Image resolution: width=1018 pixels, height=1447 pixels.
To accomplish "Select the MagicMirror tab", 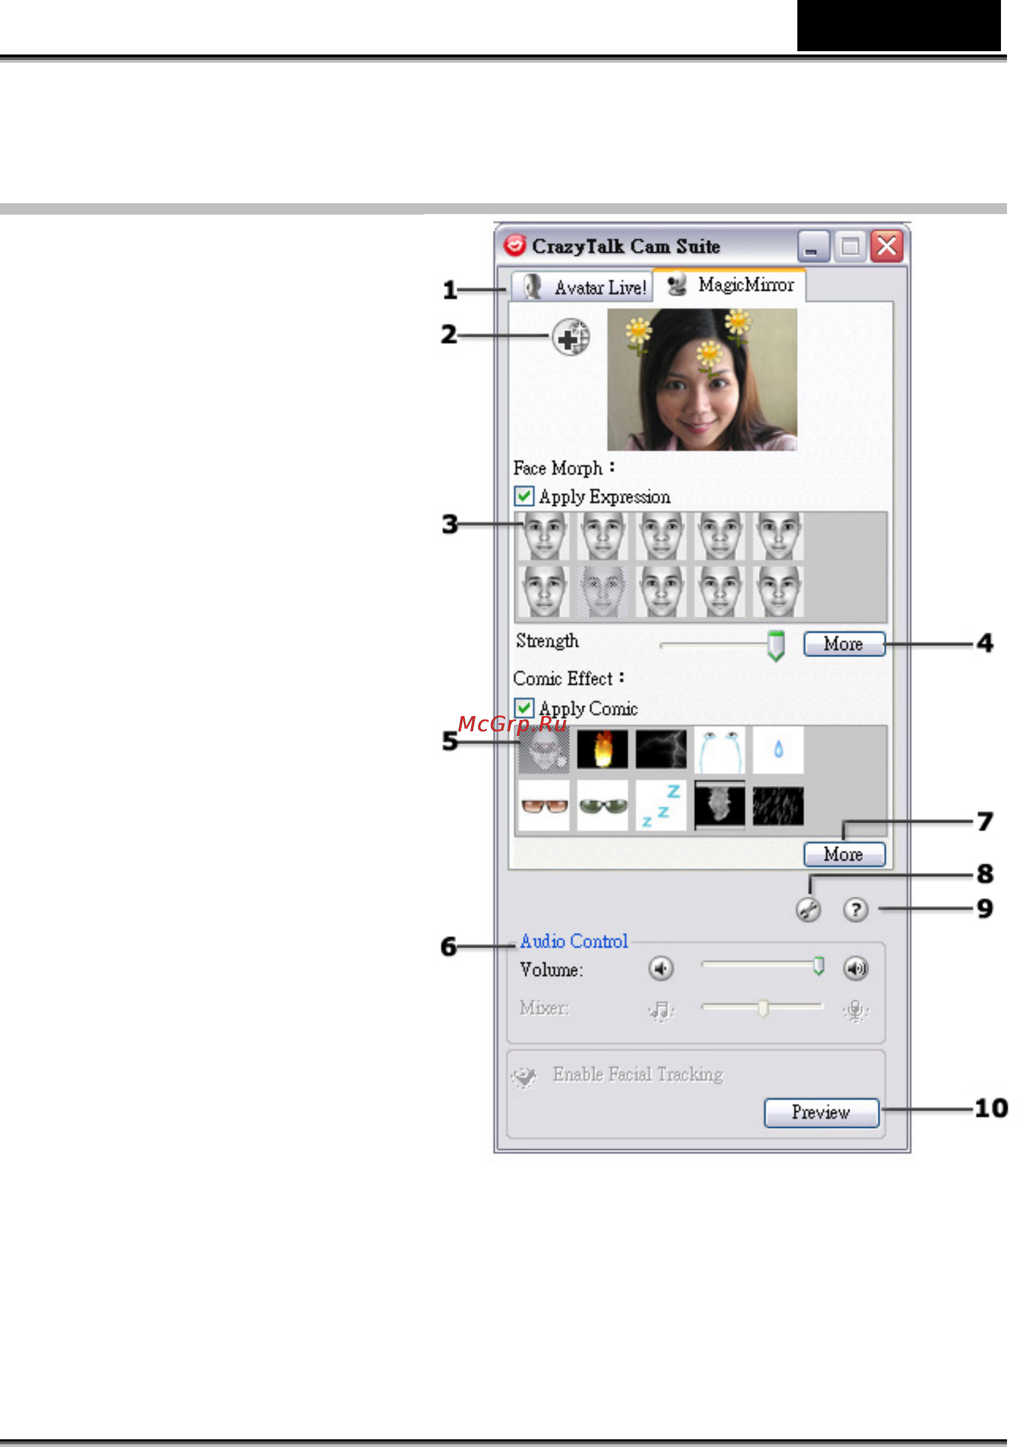I will [x=730, y=286].
